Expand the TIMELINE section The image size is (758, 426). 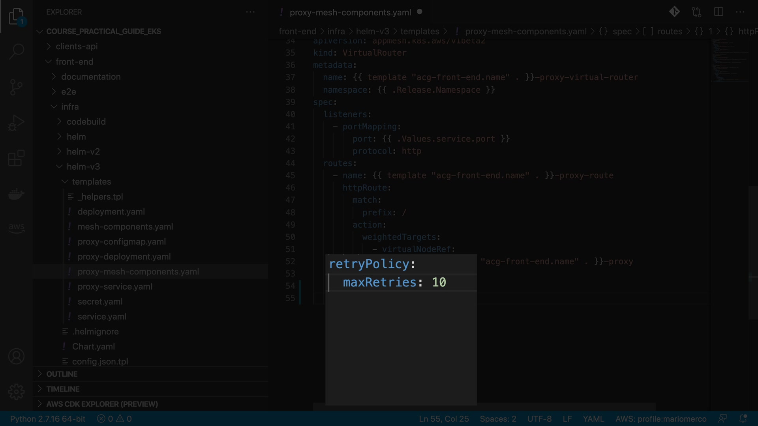pos(63,389)
